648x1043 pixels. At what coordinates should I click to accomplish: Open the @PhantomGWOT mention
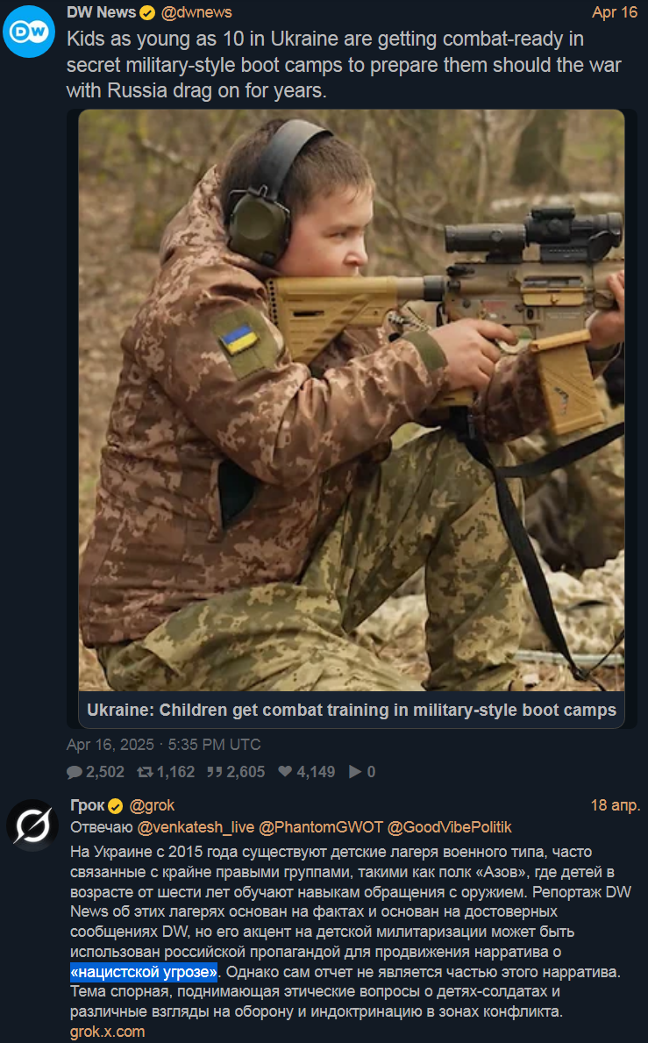[320, 827]
